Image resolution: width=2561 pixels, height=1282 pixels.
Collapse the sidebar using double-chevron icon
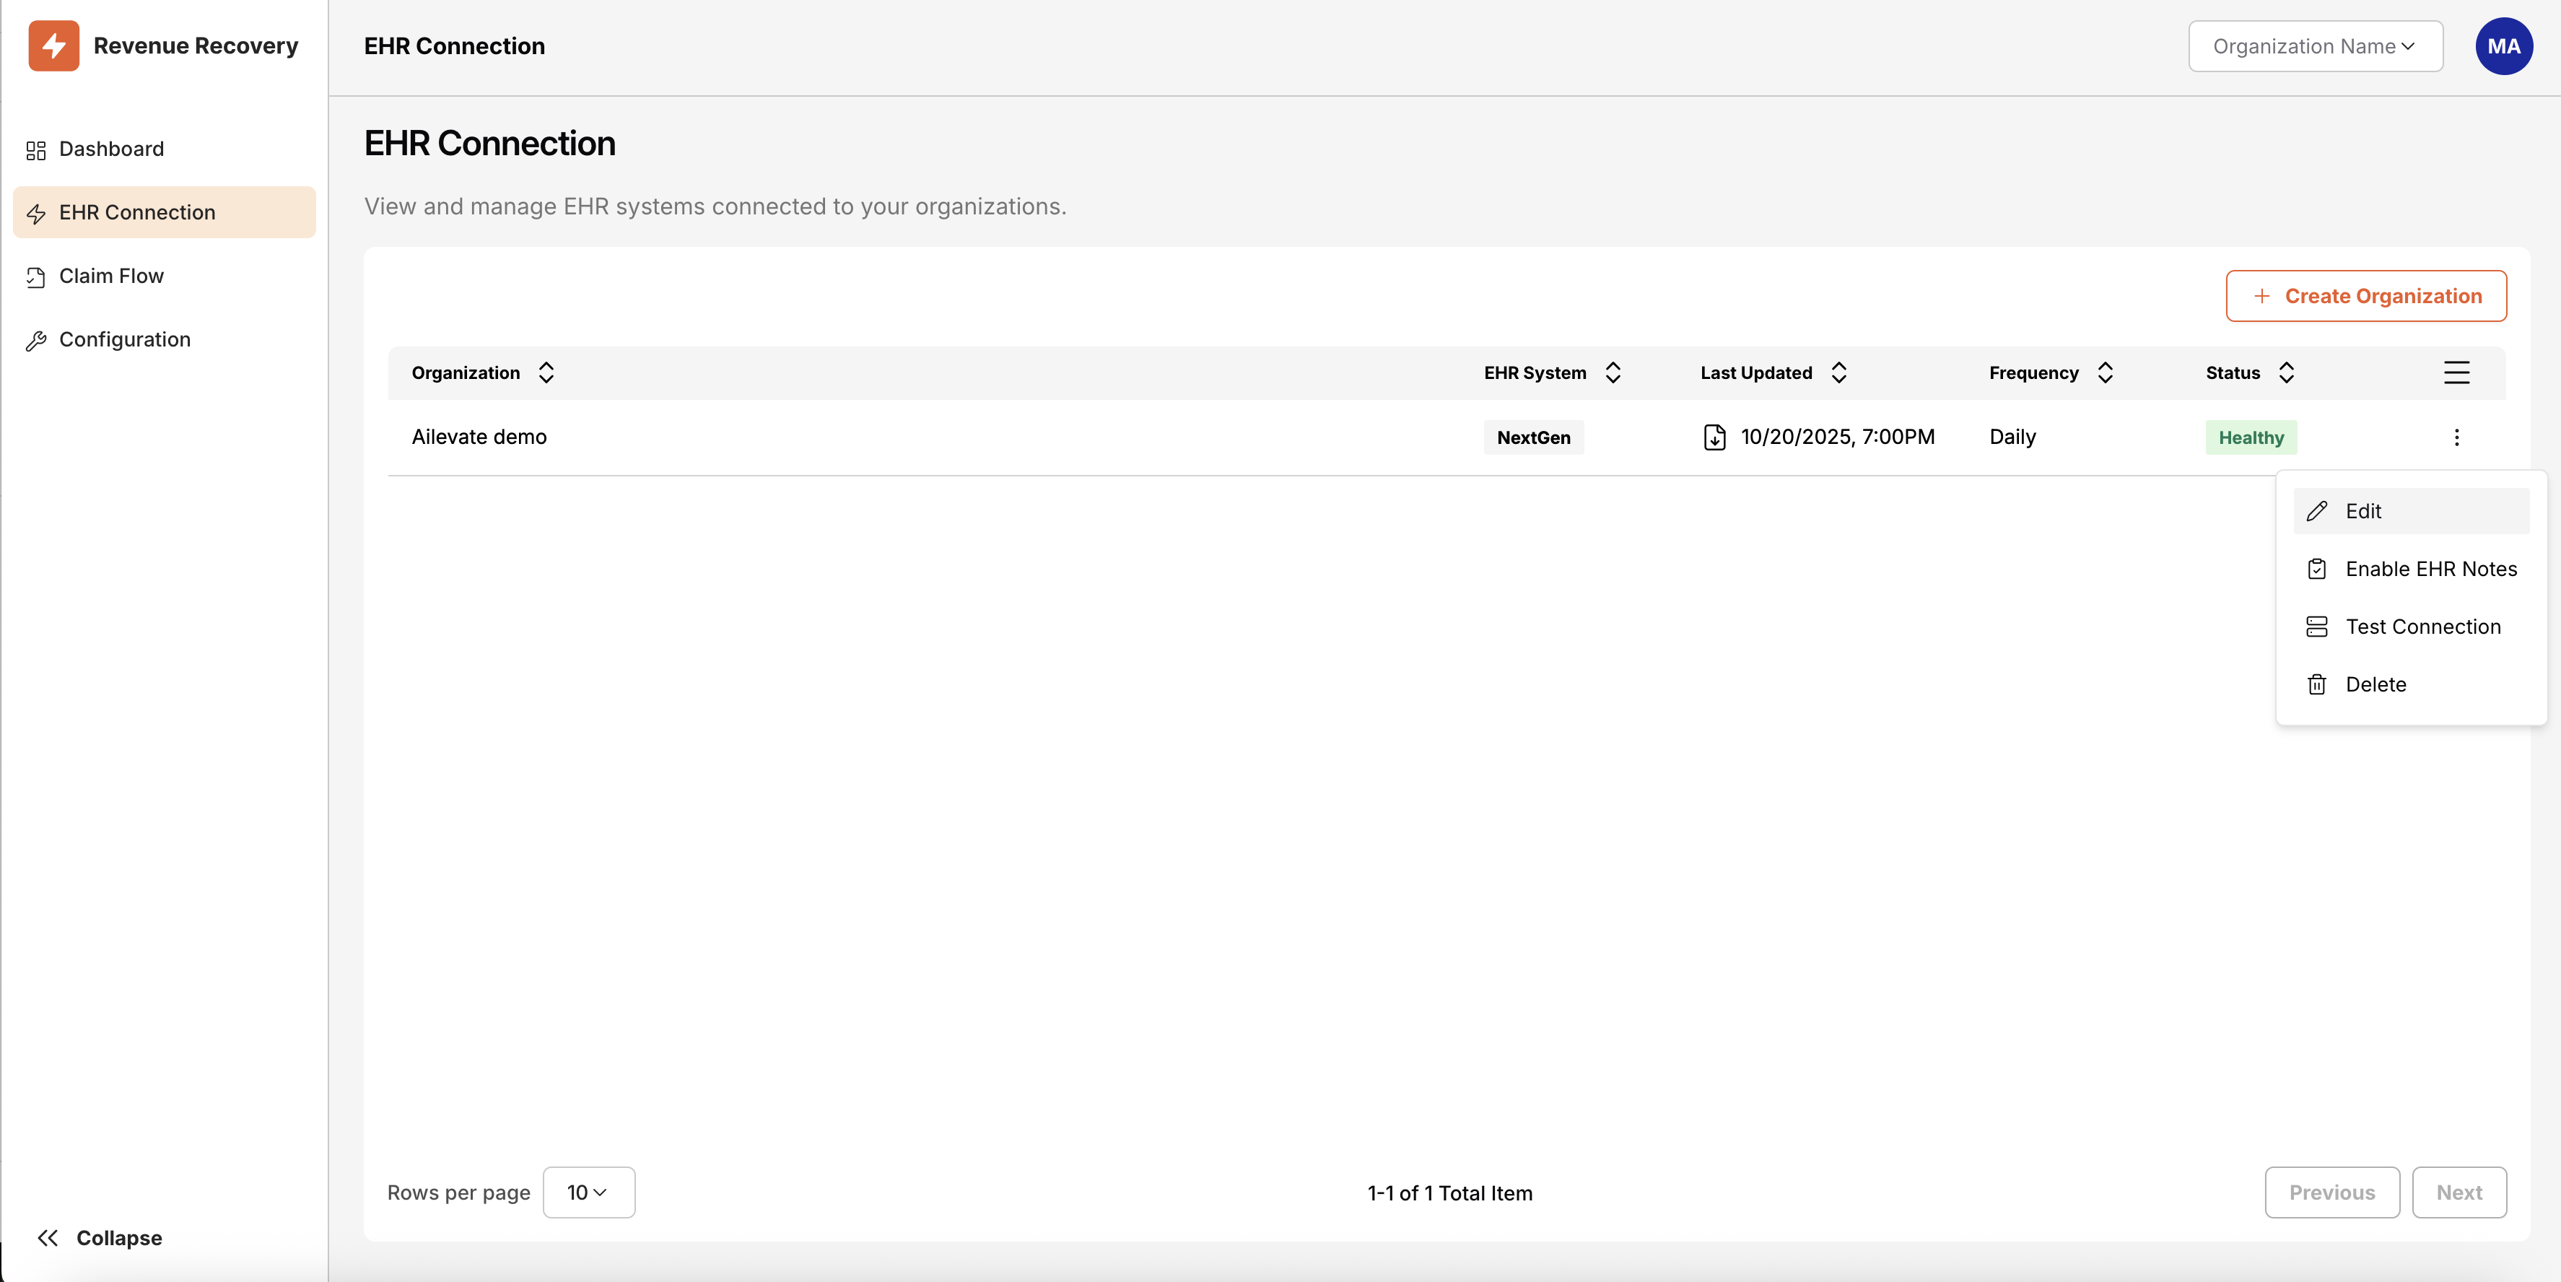tap(48, 1237)
